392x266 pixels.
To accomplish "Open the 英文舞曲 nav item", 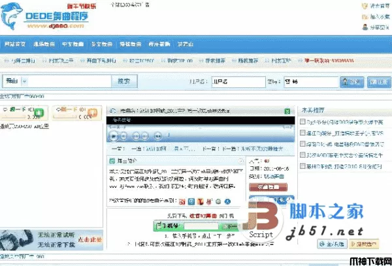I will click(101, 44).
